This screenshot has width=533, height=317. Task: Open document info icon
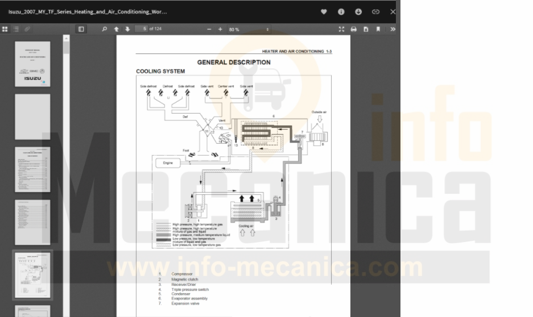(x=341, y=12)
